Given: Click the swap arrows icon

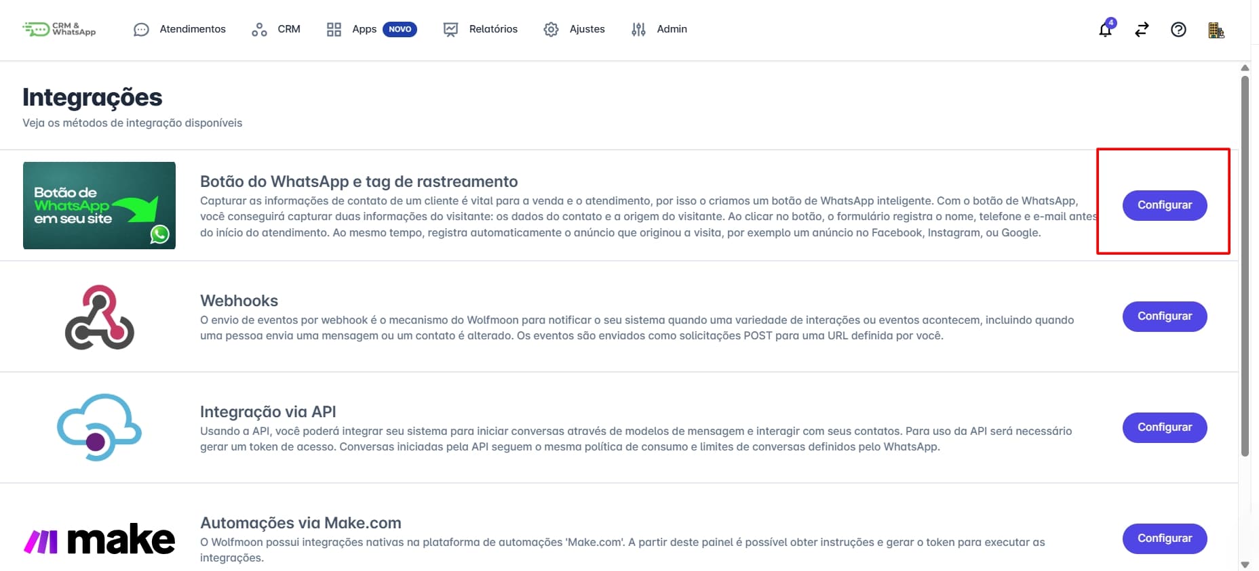Looking at the screenshot, I should 1142,29.
